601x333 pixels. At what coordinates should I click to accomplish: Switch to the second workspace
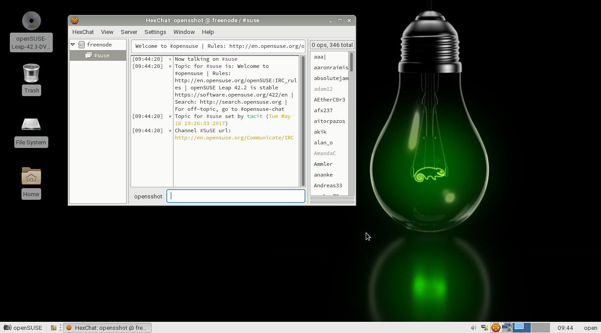(x=540, y=327)
